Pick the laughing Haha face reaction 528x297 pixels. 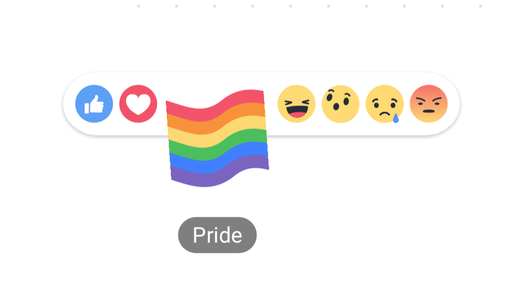[296, 104]
